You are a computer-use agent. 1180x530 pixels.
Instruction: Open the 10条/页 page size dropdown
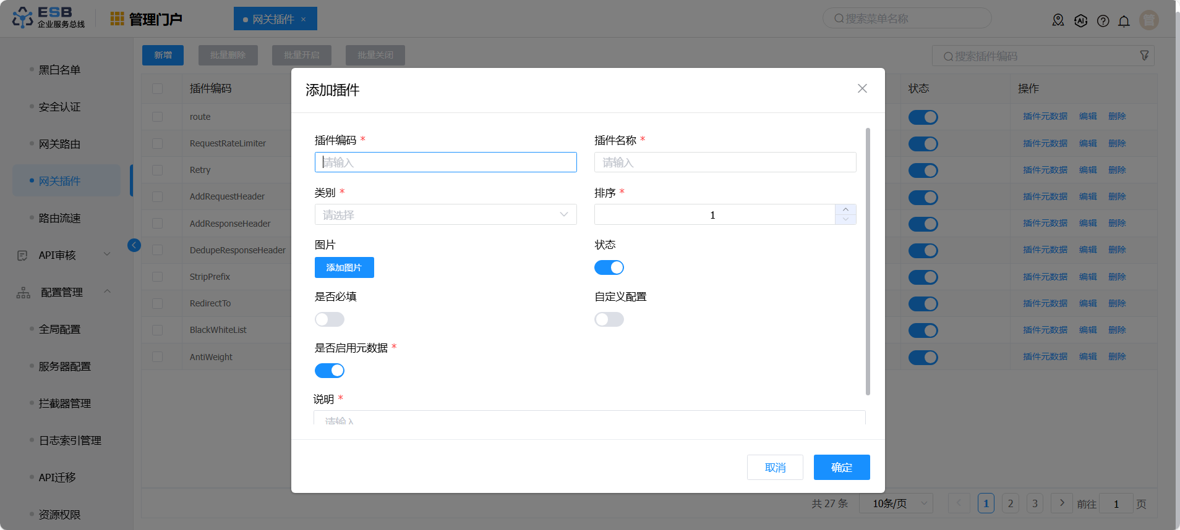895,503
